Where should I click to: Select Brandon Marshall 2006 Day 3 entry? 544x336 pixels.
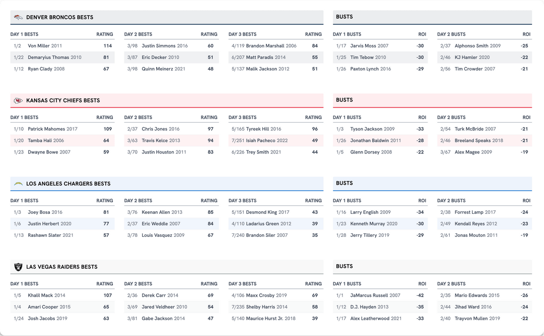point(271,46)
